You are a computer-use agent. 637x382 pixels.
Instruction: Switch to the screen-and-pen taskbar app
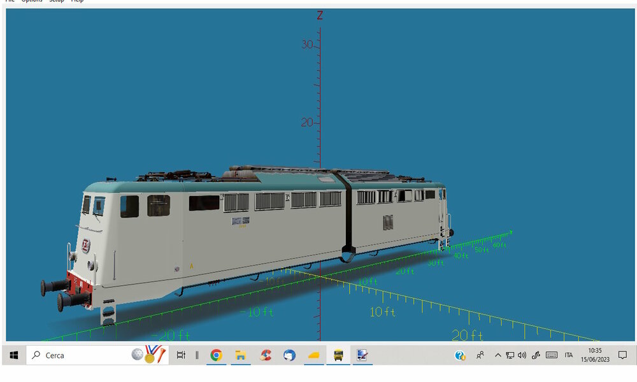(x=362, y=355)
